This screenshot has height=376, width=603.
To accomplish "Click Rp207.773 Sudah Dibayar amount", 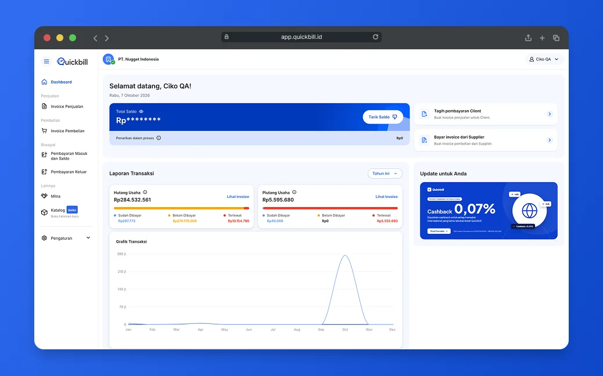I will tap(127, 221).
